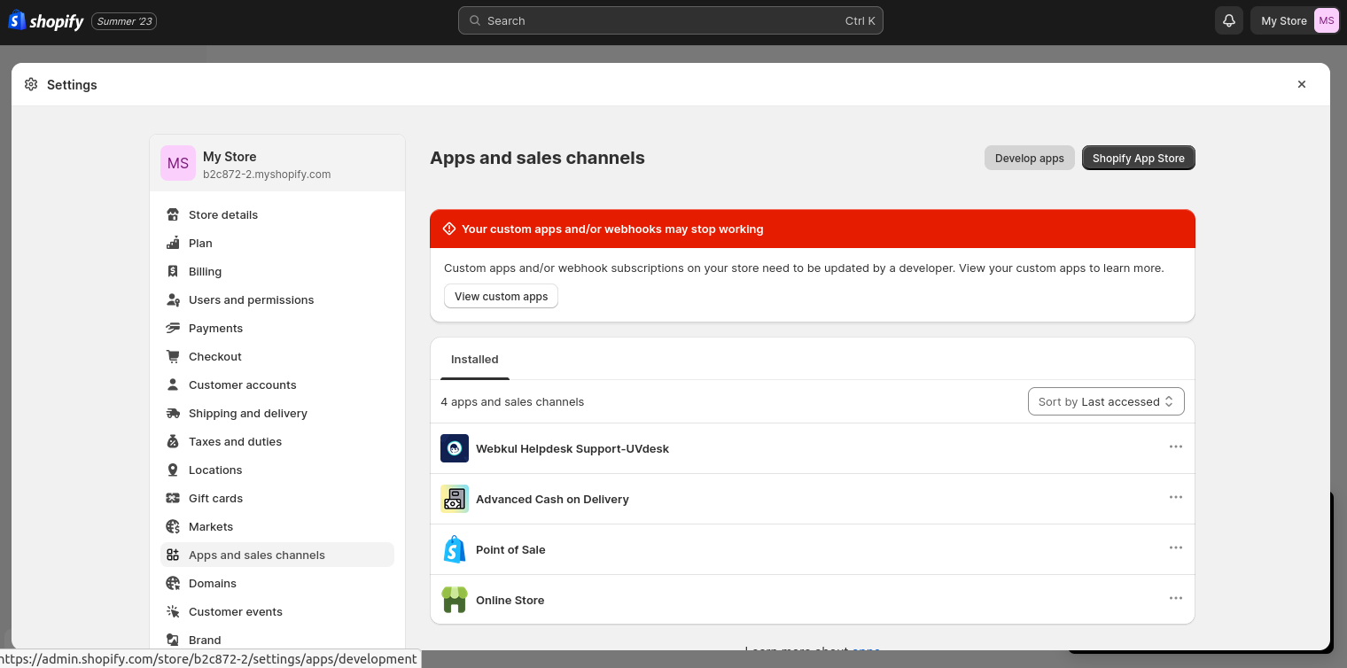
Task: Open Users and permissions settings
Action: point(277,299)
